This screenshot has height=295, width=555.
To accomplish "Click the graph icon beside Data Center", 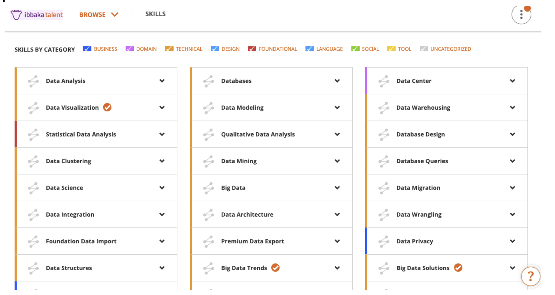I will pos(384,81).
